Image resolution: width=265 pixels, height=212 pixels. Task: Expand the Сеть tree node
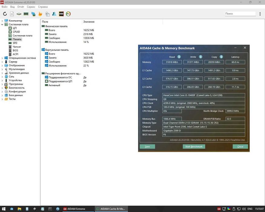coord(2,77)
